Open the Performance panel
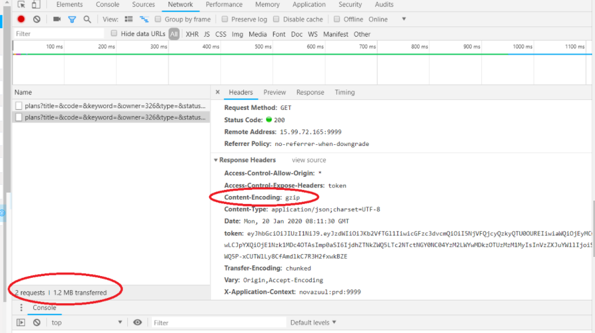 [x=224, y=5]
